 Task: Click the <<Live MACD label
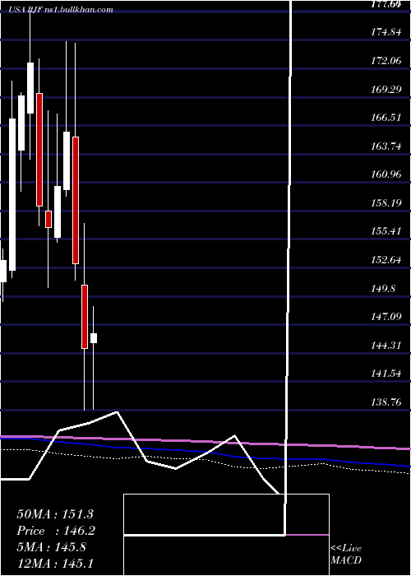pos(346,555)
